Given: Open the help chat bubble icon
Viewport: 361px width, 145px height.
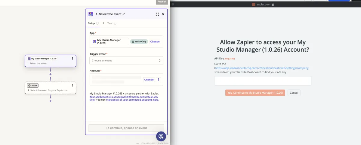Looking at the screenshot, I should 161,136.
